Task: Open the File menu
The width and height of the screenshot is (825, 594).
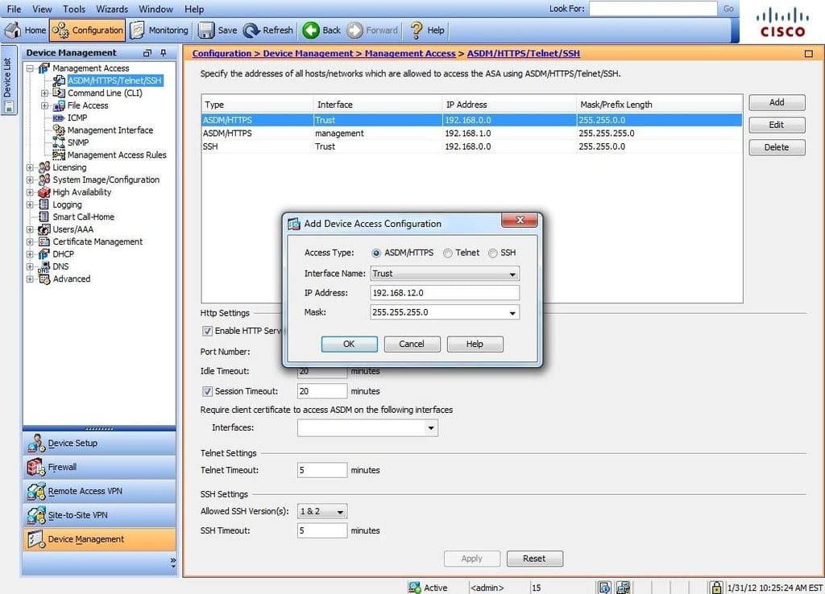Action: (x=15, y=9)
